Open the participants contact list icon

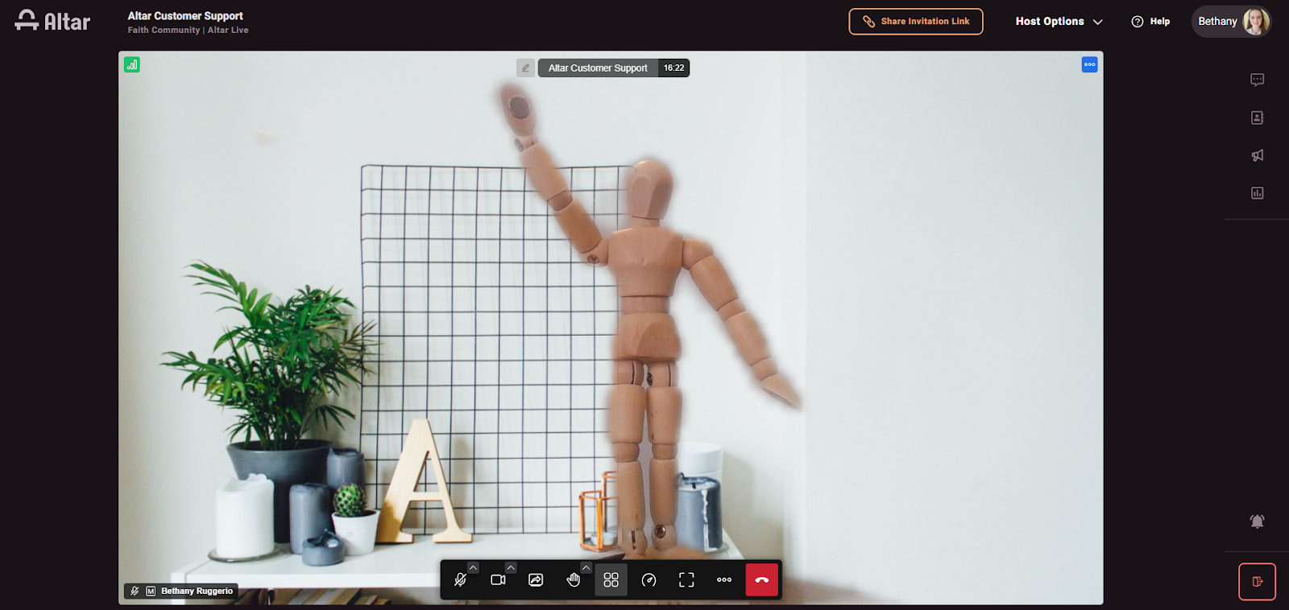pyautogui.click(x=1257, y=117)
